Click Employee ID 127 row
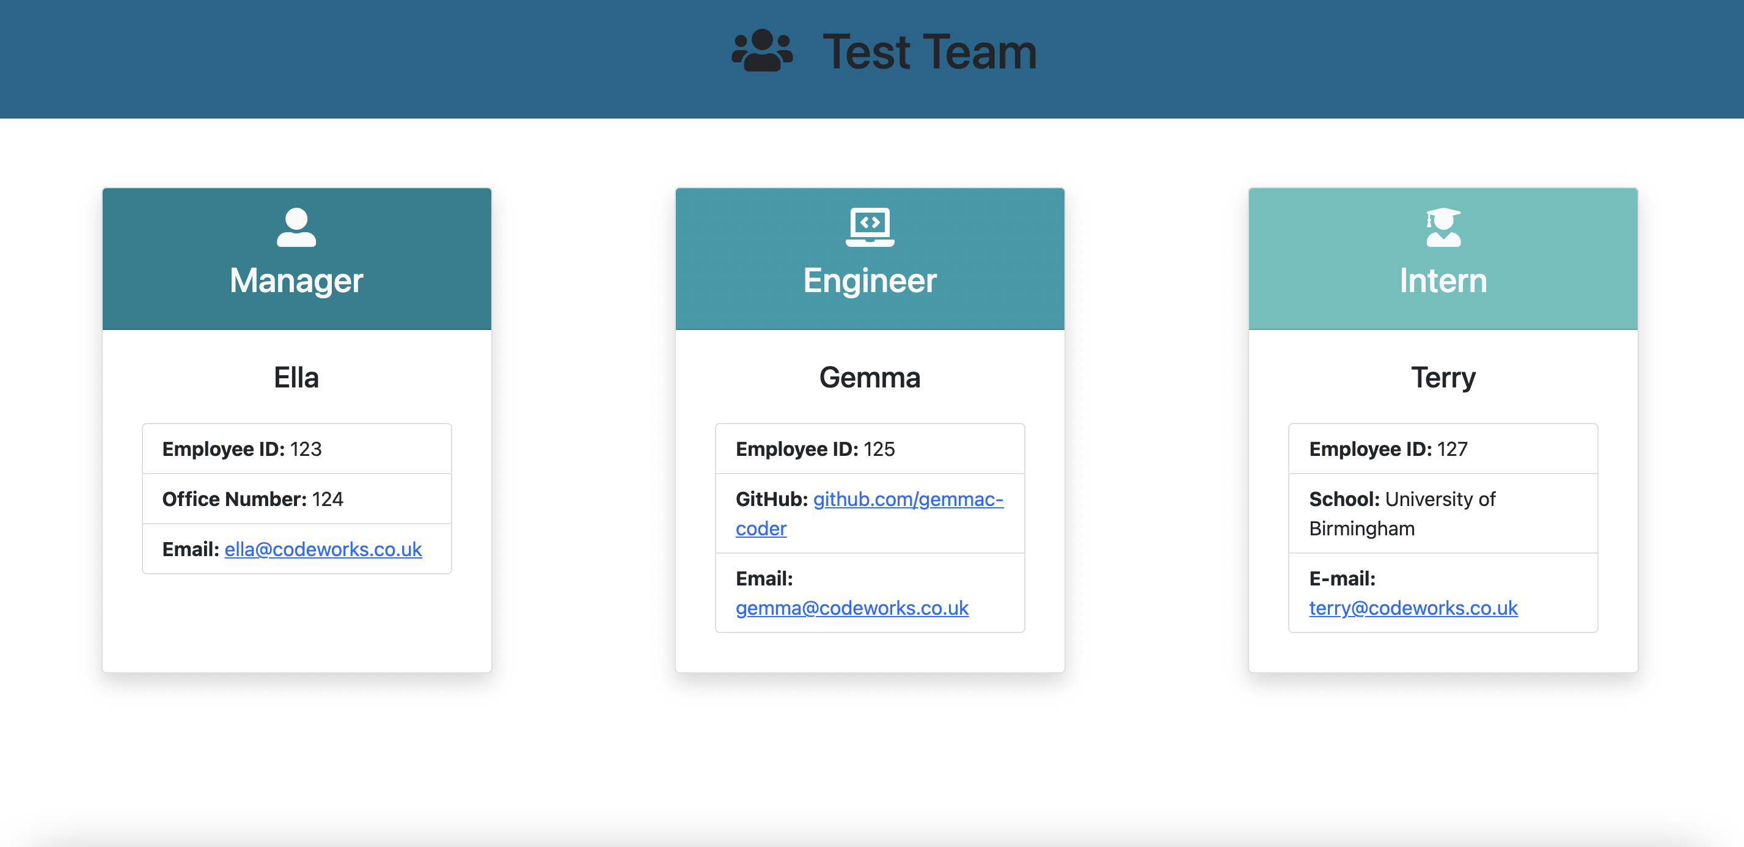Screen dimensions: 1744x847 1443,449
